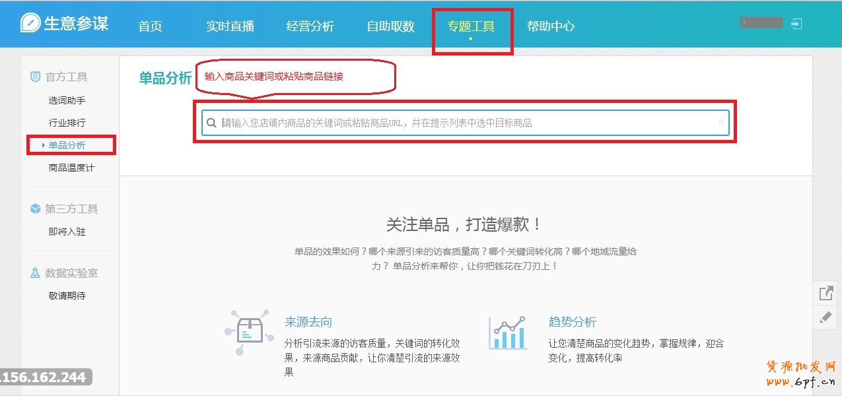Switch to 实时直播 tab
842x396 pixels.
point(230,26)
